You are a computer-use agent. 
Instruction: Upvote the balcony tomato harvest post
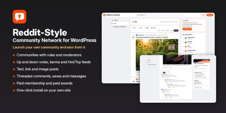coord(133,35)
